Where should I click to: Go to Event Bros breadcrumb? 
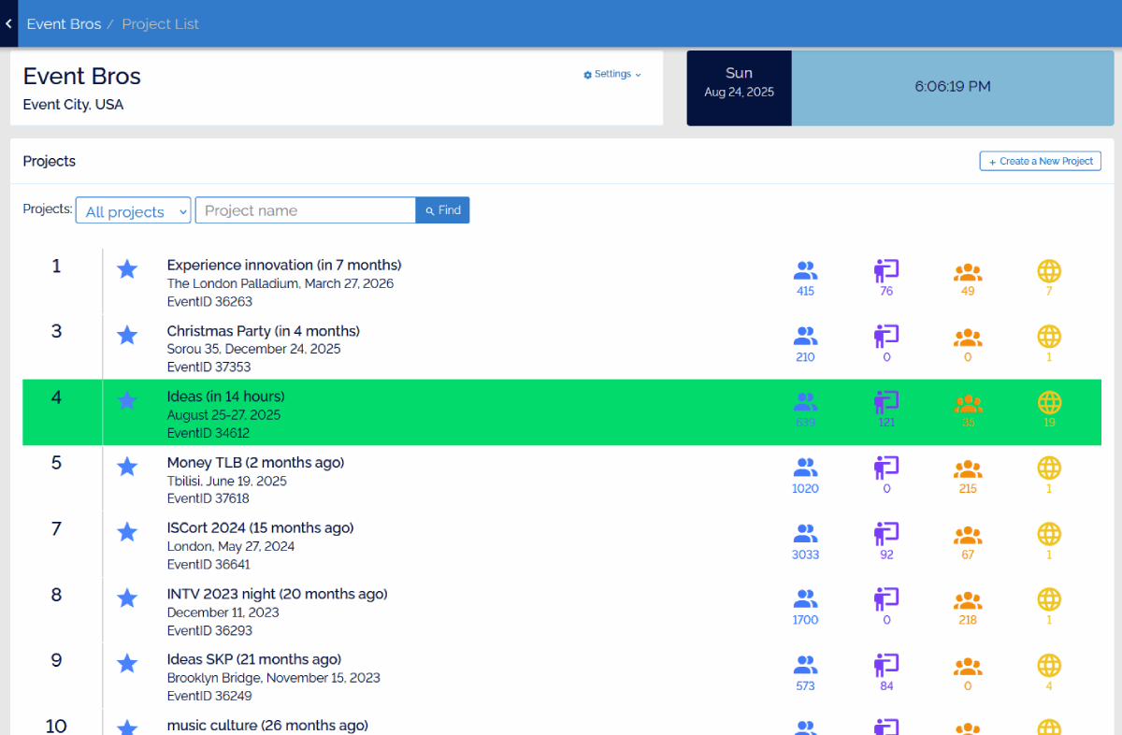pos(64,24)
